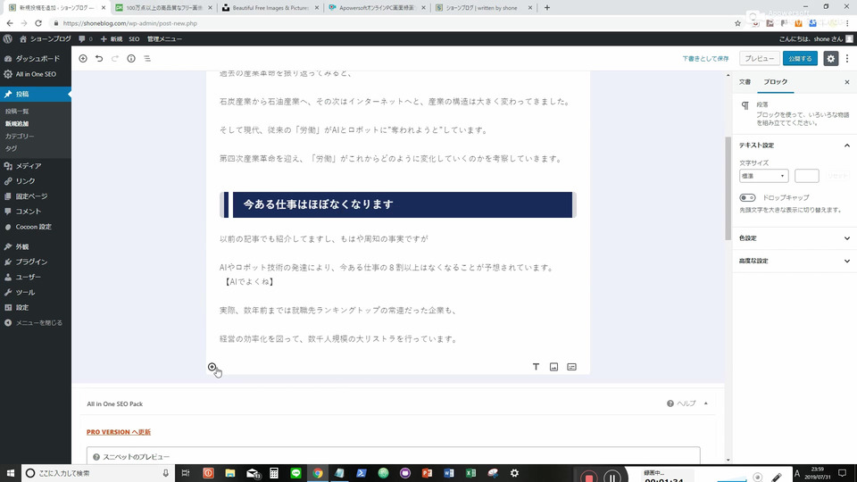Open ヘルプ in SEO Pack panel
The width and height of the screenshot is (857, 482).
click(681, 403)
